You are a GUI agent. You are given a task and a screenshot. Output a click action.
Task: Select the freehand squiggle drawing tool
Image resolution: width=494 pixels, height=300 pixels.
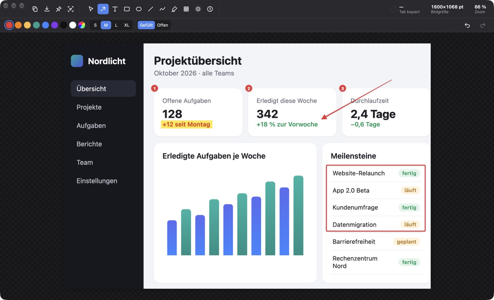[x=163, y=9]
